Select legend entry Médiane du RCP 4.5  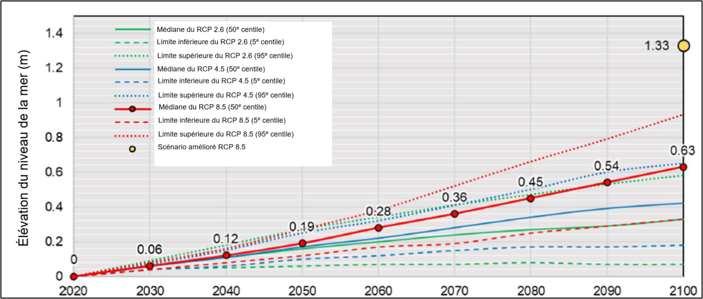point(211,69)
